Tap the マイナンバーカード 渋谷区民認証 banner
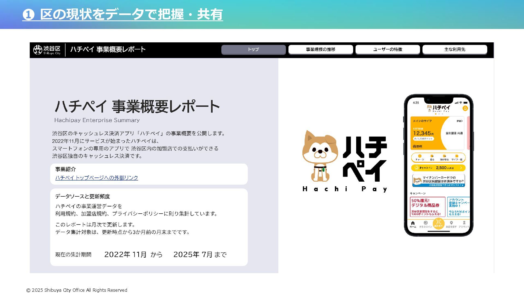Image resolution: width=524 pixels, height=295 pixels. [438, 181]
